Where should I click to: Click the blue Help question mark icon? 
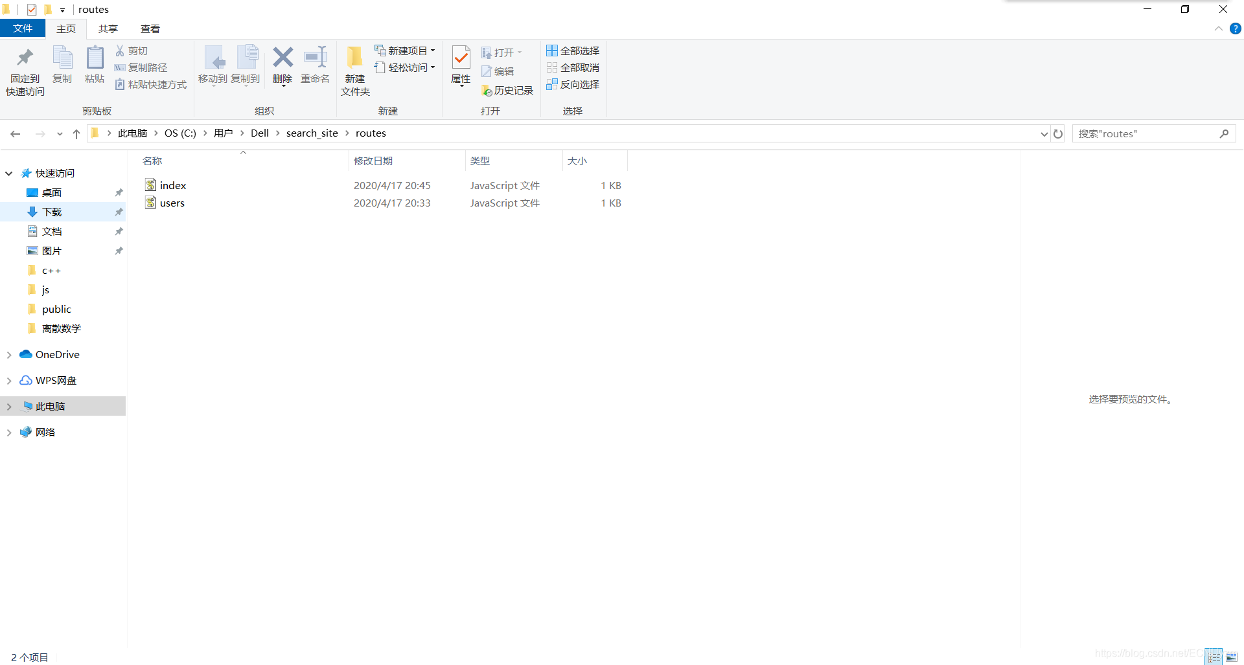pos(1236,28)
